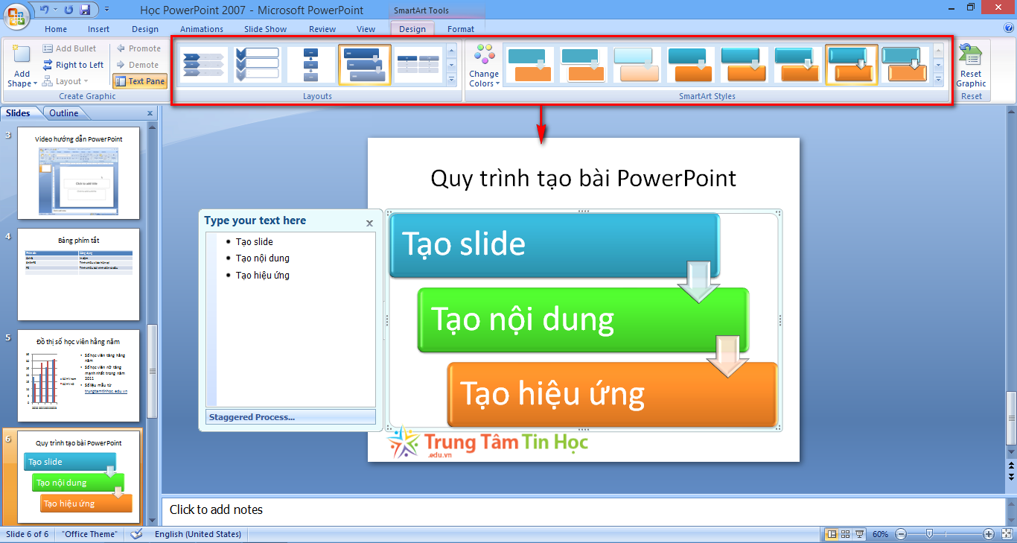Switch to the Outline pane tab
The height and width of the screenshot is (543, 1017).
point(64,113)
